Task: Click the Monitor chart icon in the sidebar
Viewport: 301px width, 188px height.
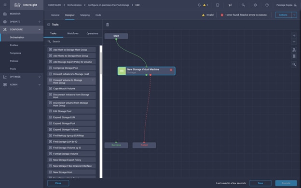Action: (x=5, y=14)
